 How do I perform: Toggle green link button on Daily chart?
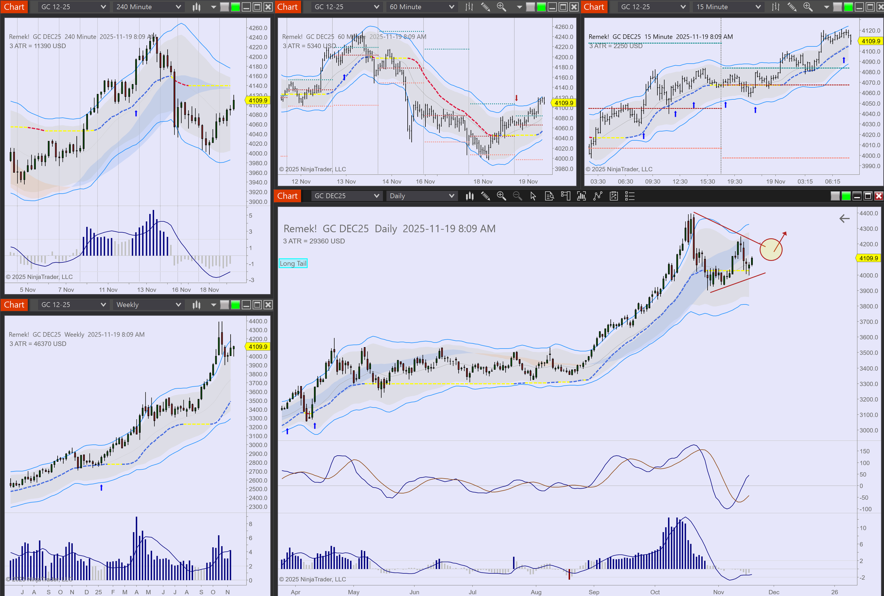click(x=846, y=196)
